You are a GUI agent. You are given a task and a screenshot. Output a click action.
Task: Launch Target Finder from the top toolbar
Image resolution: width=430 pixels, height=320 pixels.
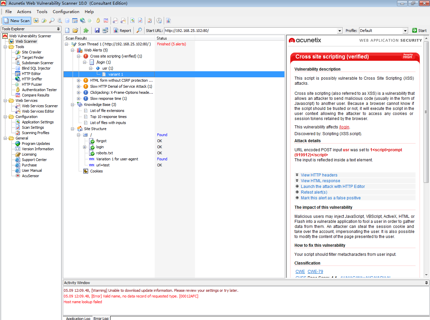(x=52, y=21)
